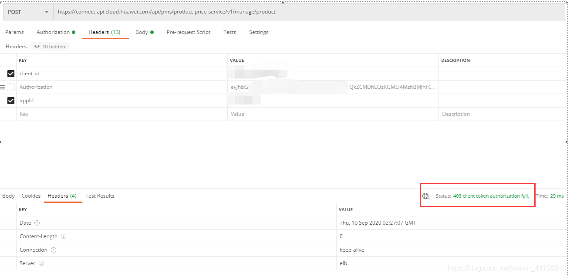Open the Body request tab

[145, 32]
